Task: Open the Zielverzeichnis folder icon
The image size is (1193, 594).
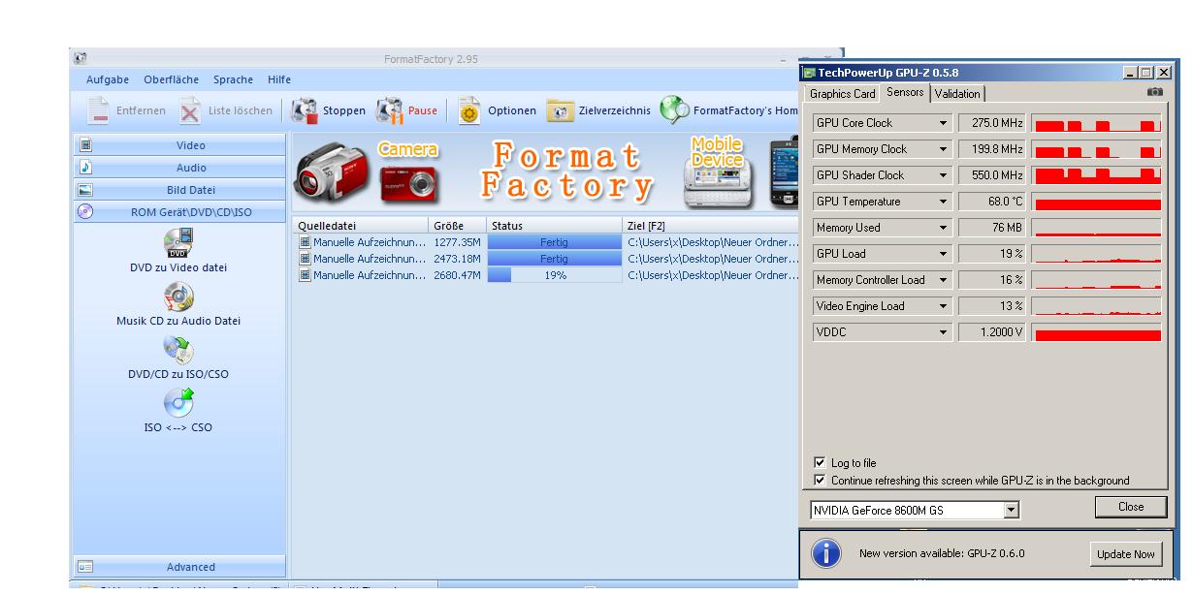Action: [x=560, y=110]
